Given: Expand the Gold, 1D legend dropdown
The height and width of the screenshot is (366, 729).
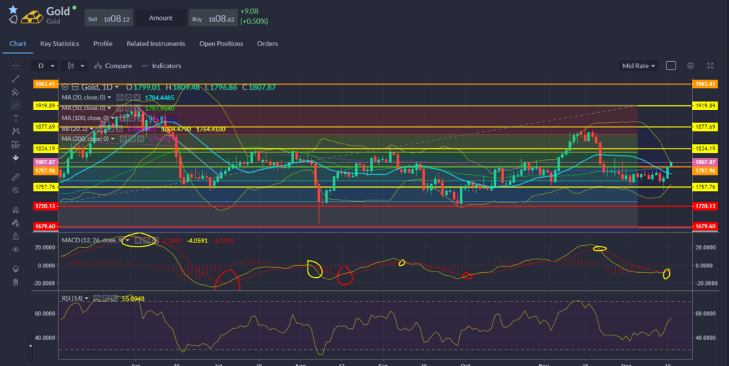Looking at the screenshot, I should click(117, 87).
